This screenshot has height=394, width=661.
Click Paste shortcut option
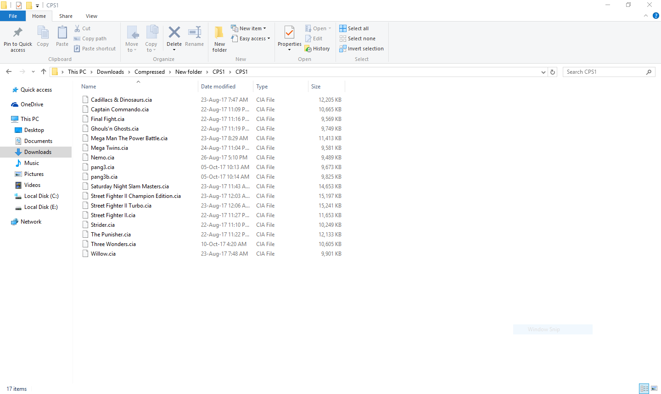95,49
